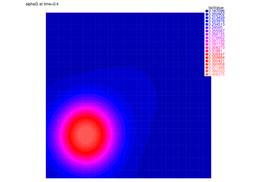Select the swatch beside 0.297736
Viewport: 257px width, 182px height.
pyautogui.click(x=207, y=44)
